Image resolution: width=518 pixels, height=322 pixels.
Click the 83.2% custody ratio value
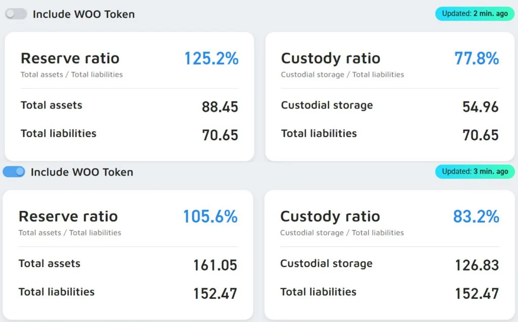tap(476, 217)
